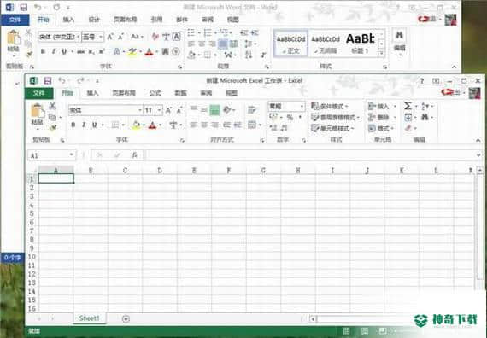Collapse the Excel ribbon with the chevron

click(x=478, y=140)
